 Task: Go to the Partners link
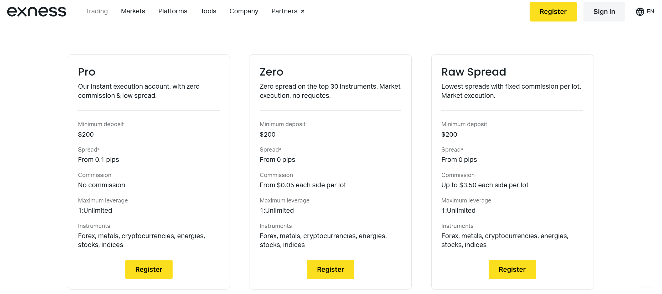pyautogui.click(x=284, y=11)
